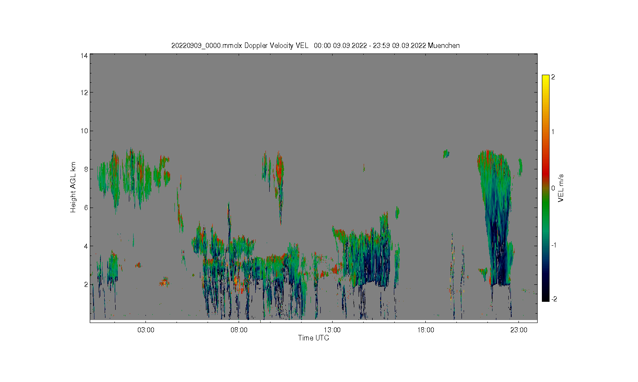The image size is (638, 382).
Task: Click the 23:00 time tick label
Action: [x=519, y=330]
